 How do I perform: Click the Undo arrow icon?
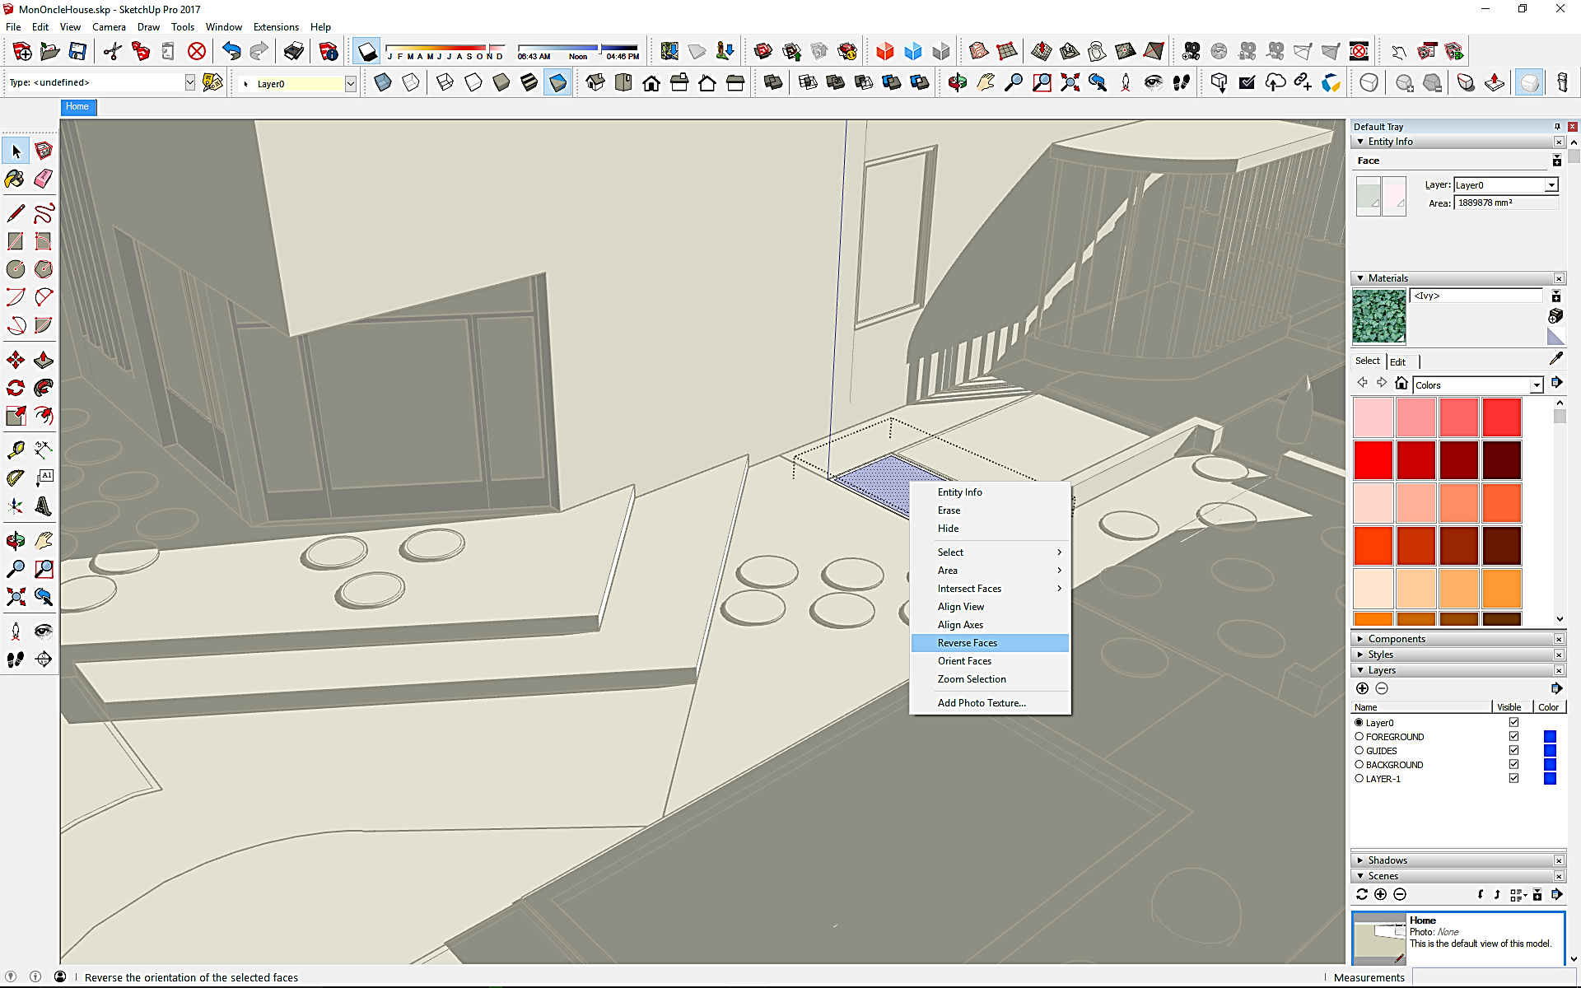click(231, 52)
